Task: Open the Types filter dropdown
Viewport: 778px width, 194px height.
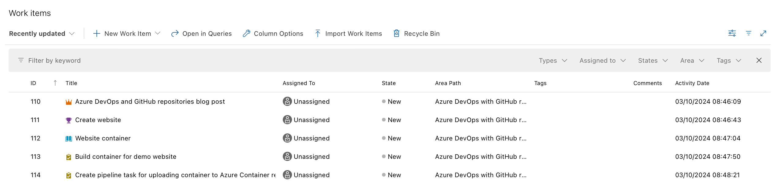Action: 553,61
